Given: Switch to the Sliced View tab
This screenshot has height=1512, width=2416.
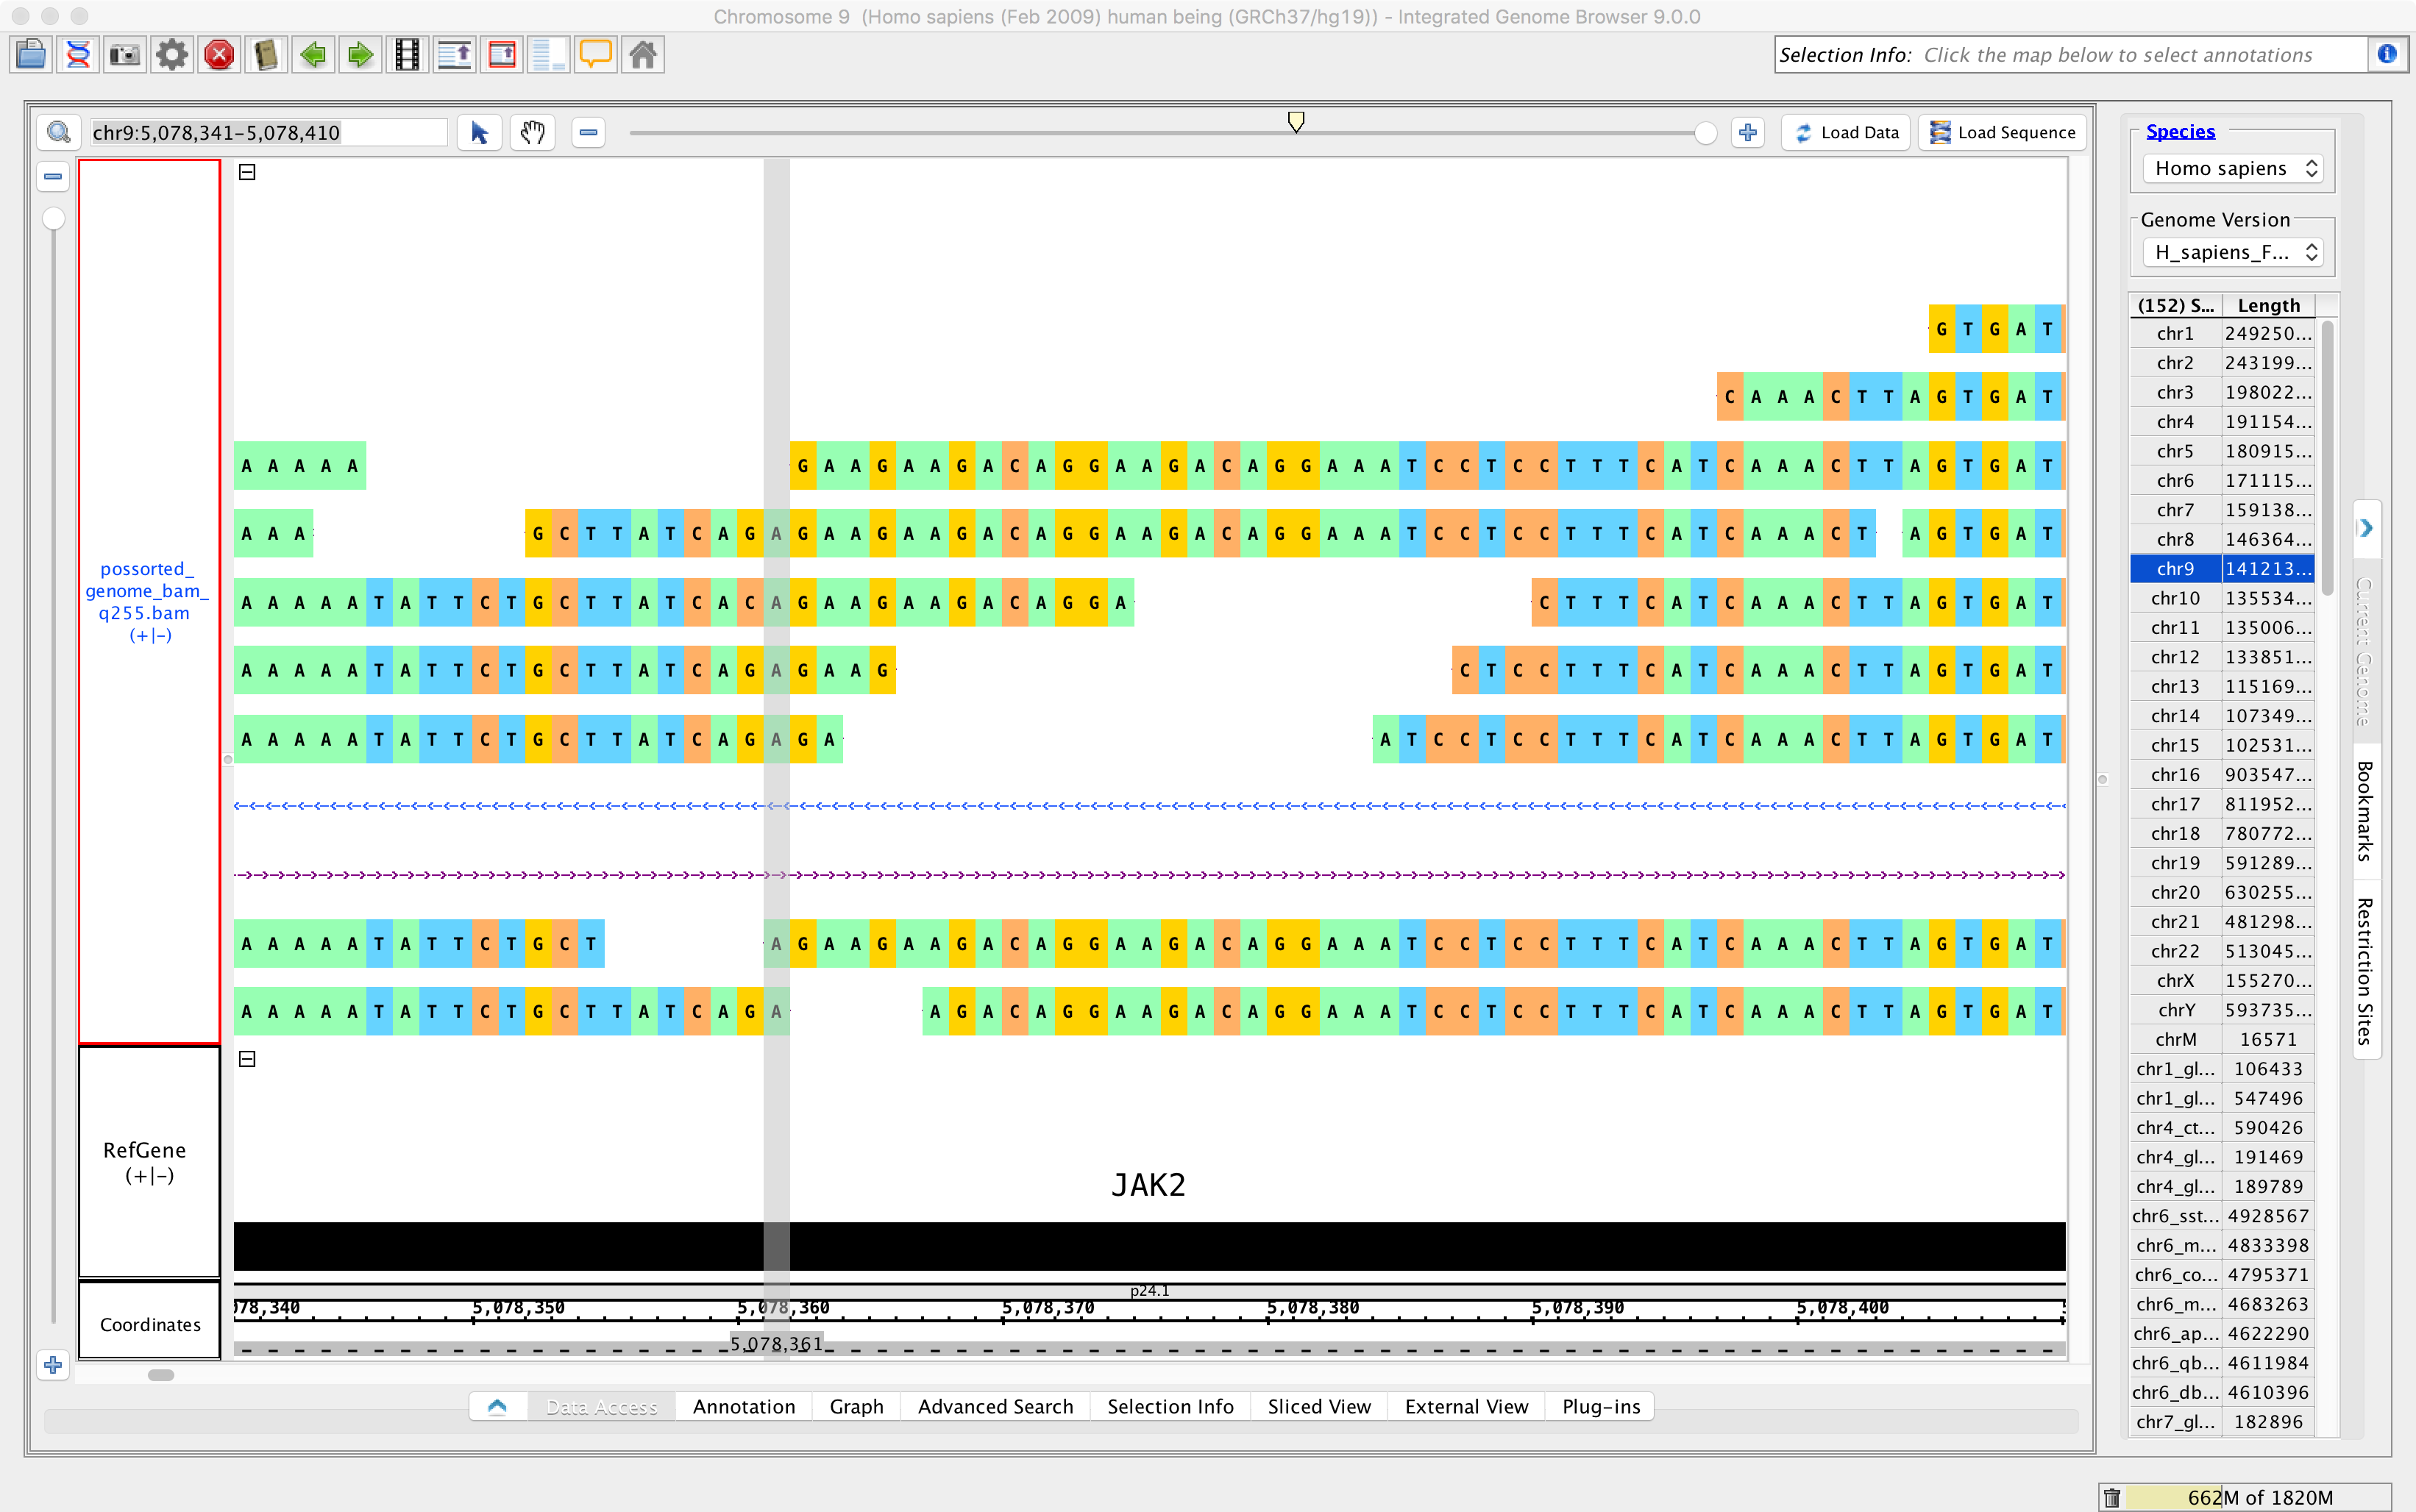Looking at the screenshot, I should (1318, 1406).
